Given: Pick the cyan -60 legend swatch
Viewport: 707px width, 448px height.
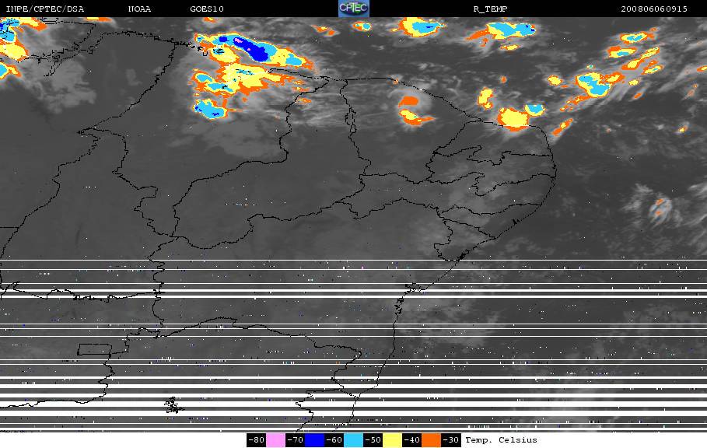Looking at the screenshot, I should (x=353, y=440).
